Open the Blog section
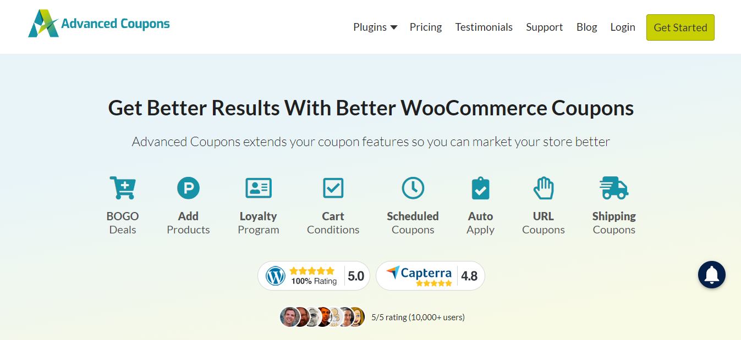This screenshot has width=741, height=340. point(586,27)
